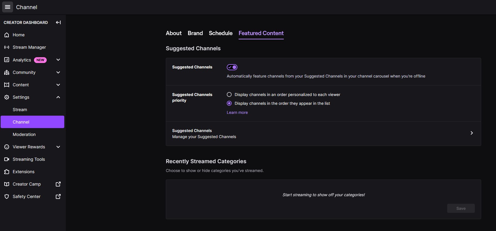Click the Content icon in sidebar

[x=7, y=85]
